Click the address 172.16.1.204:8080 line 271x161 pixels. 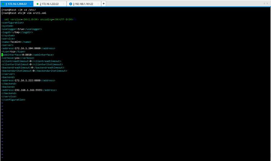pyautogui.click(x=28, y=48)
